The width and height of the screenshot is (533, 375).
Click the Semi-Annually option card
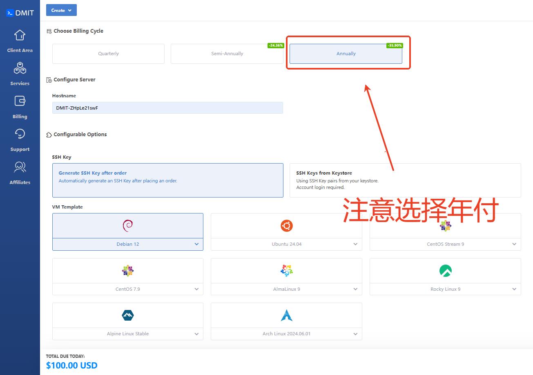[227, 54]
